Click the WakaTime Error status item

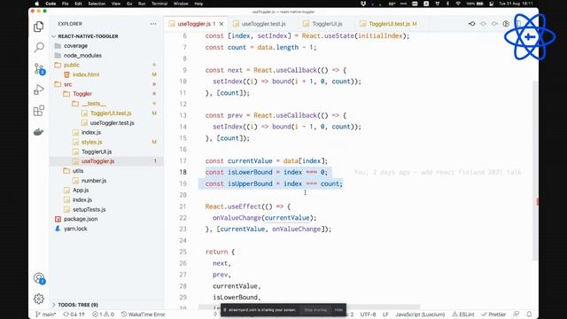tap(144, 315)
